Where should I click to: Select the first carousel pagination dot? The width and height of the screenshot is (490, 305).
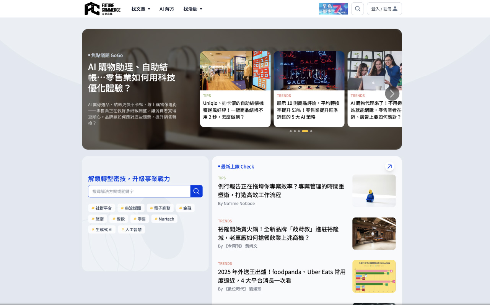click(291, 131)
